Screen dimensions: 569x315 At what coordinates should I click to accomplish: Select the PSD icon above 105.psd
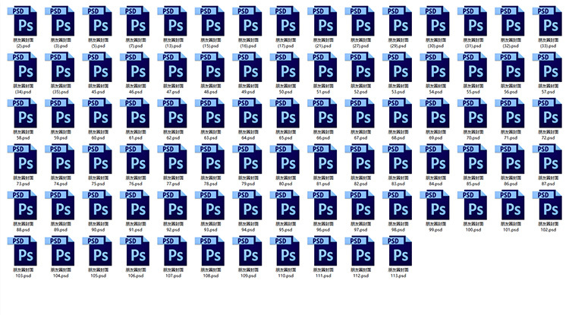tap(97, 251)
